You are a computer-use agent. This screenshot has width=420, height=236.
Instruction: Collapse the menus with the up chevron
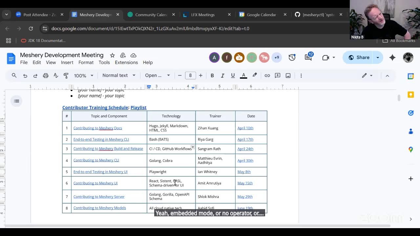click(x=387, y=75)
